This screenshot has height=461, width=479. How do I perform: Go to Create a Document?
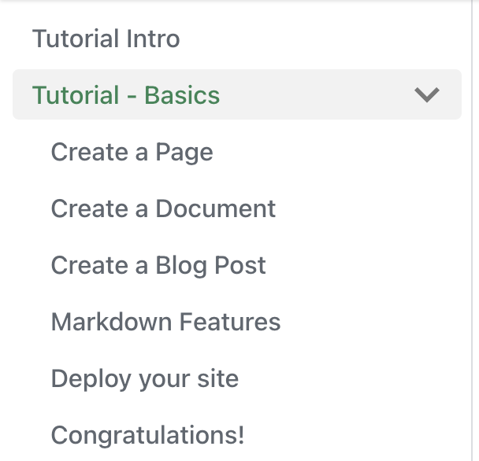point(163,208)
